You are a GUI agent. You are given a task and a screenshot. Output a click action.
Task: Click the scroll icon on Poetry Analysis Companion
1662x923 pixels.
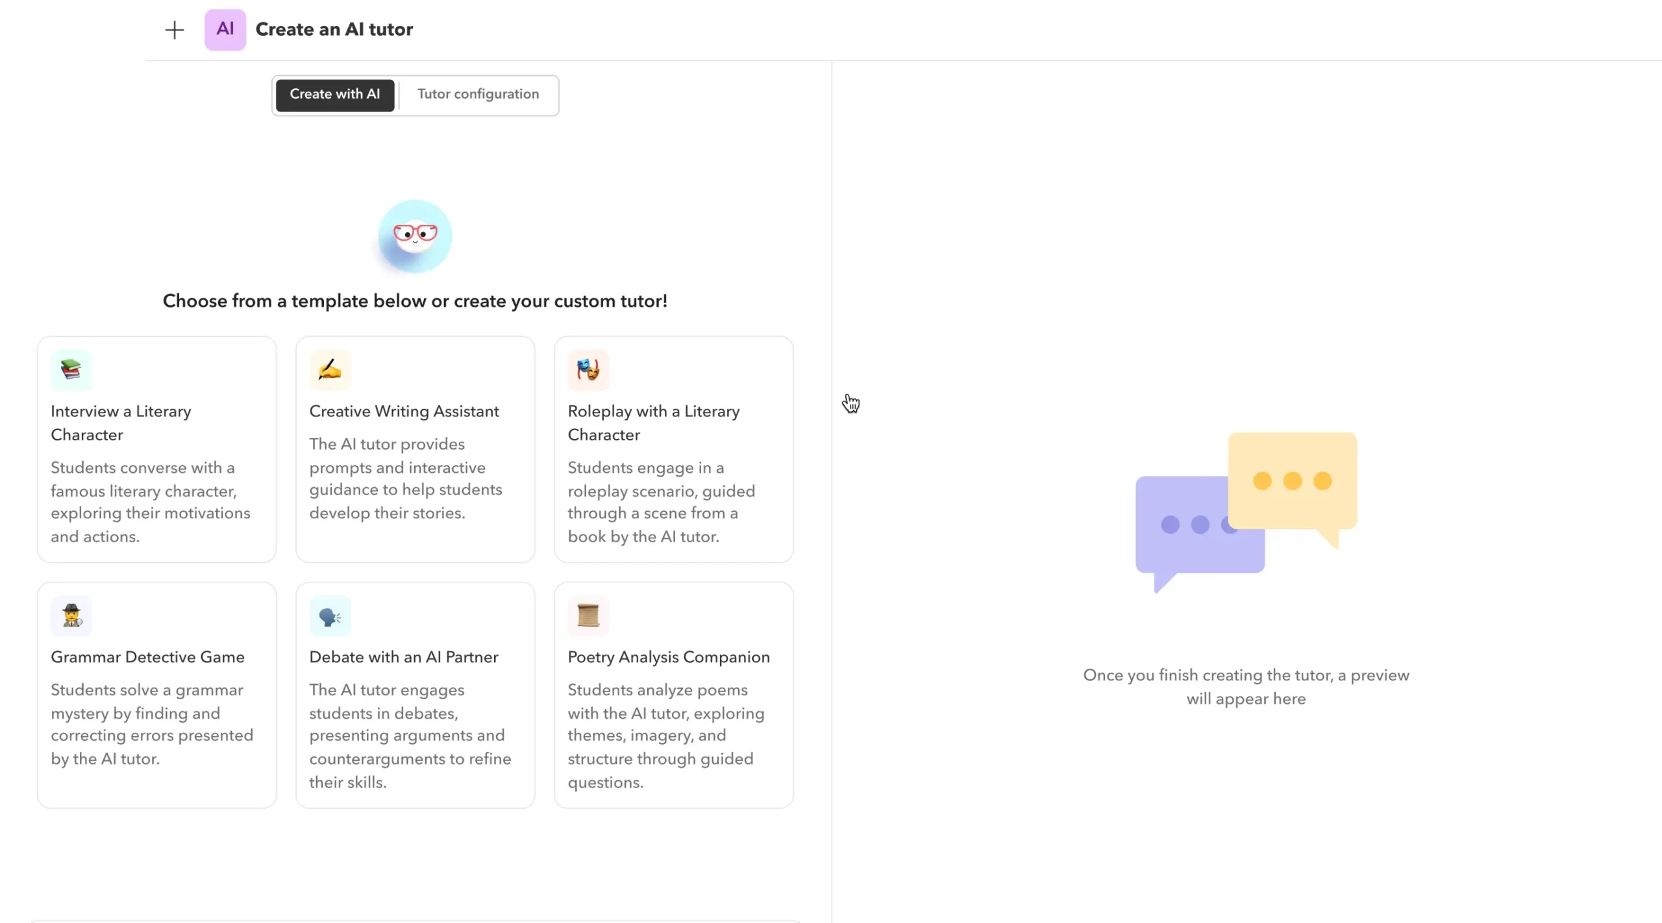pos(588,615)
